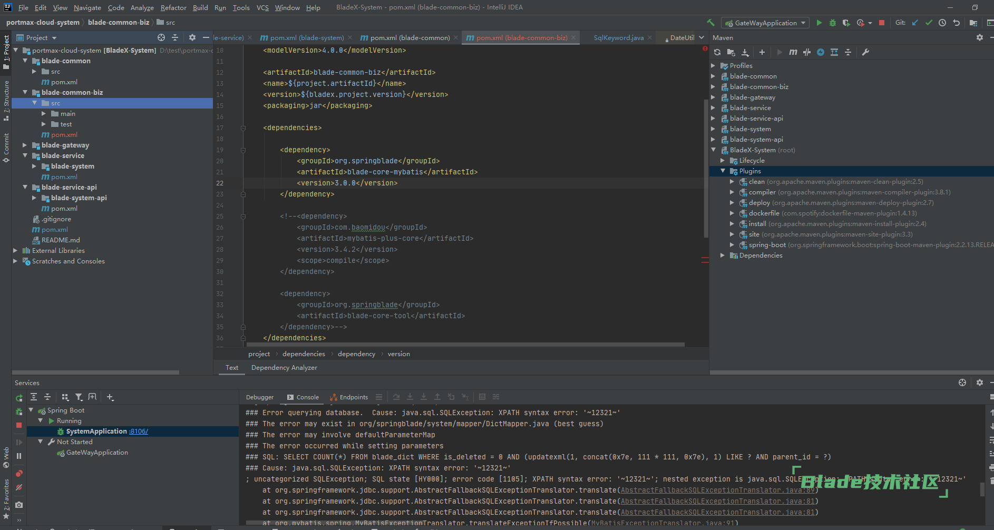
Task: Click 'dependencies' breadcrumb in editor
Action: coord(304,354)
